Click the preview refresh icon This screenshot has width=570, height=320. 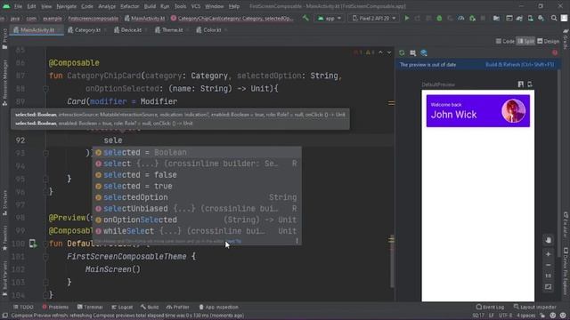click(402, 53)
